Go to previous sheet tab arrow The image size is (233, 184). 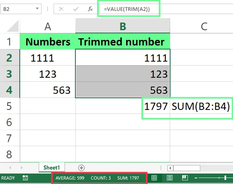tap(10, 167)
